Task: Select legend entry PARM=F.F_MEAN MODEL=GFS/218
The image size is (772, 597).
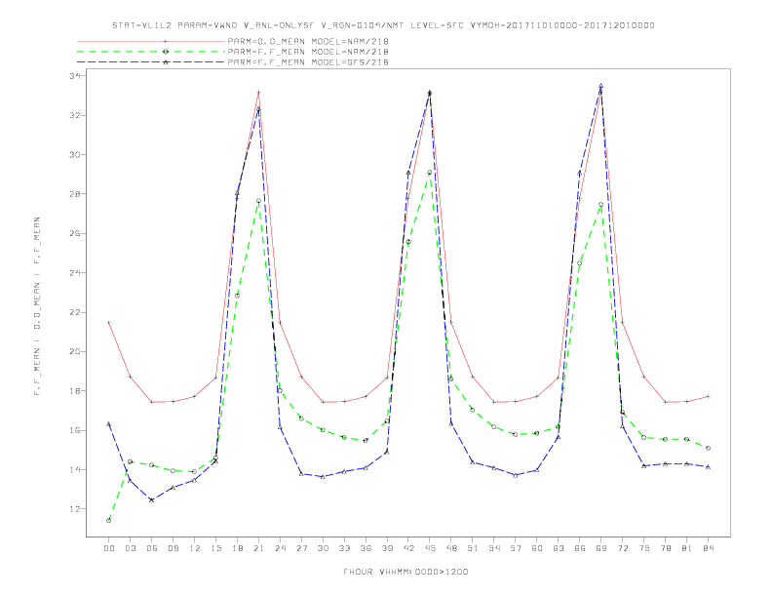Action: coord(308,62)
